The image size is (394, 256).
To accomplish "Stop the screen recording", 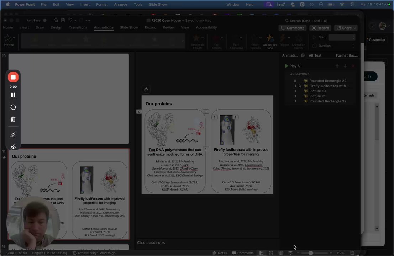I will 13,77.
